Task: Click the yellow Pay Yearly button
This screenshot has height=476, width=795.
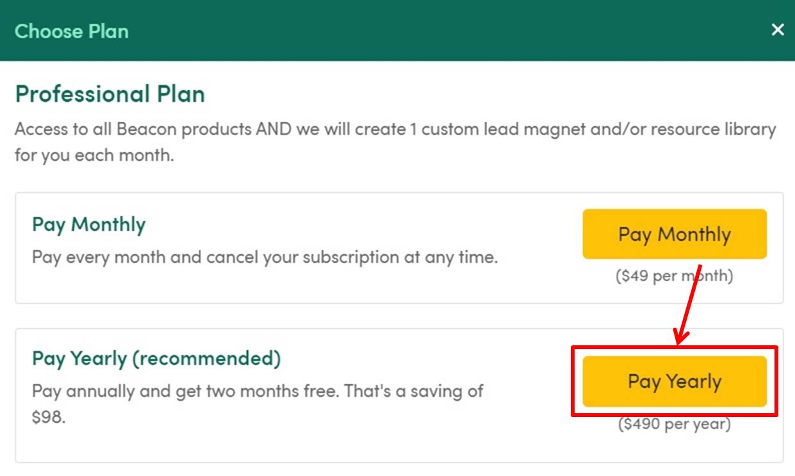Action: 675,381
